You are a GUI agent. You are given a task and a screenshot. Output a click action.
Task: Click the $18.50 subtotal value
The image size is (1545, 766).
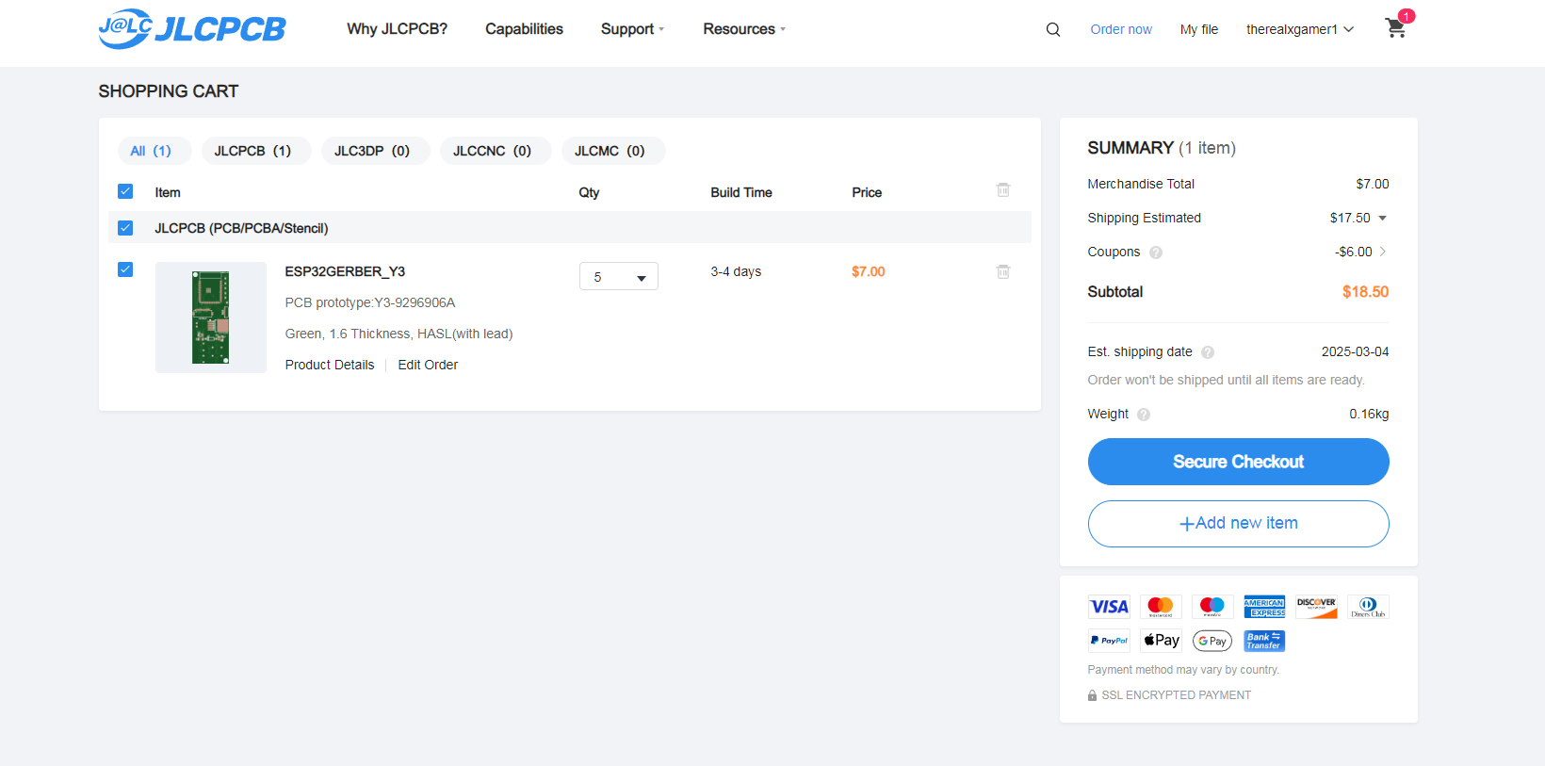(x=1365, y=292)
